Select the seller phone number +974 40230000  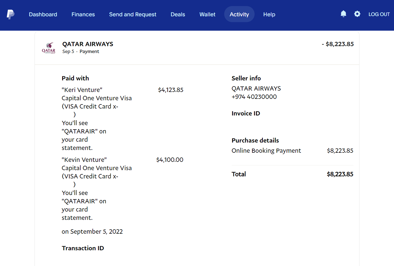[254, 97]
